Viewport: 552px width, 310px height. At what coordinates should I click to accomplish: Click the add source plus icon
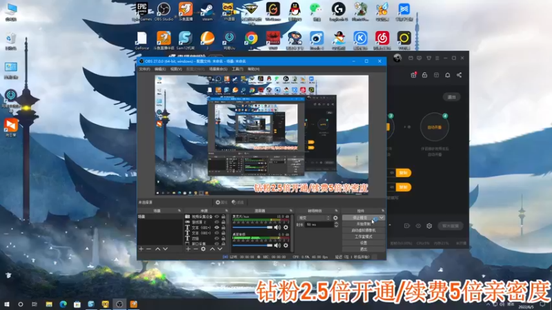tap(188, 249)
